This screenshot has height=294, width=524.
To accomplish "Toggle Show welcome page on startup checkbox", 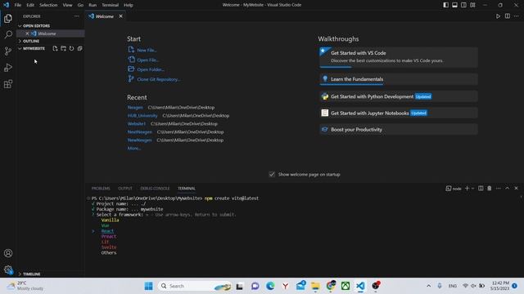I will [x=272, y=174].
